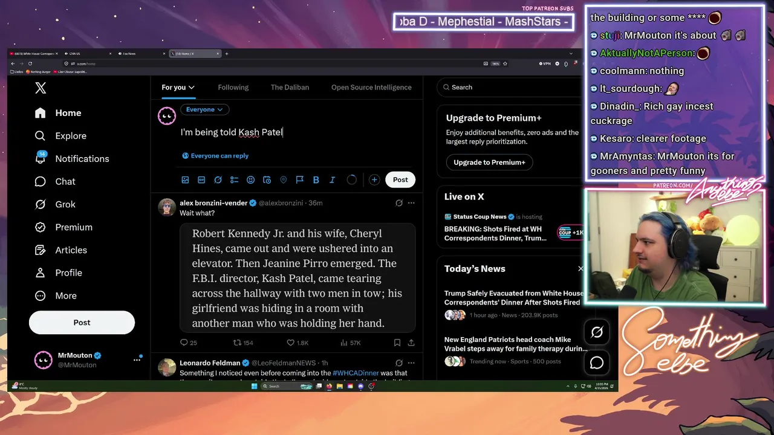View analytics showing 57K views

coord(351,343)
